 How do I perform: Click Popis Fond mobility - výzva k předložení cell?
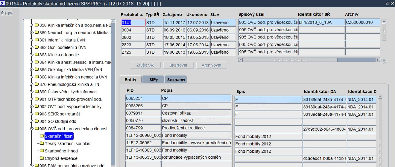coord(196,143)
